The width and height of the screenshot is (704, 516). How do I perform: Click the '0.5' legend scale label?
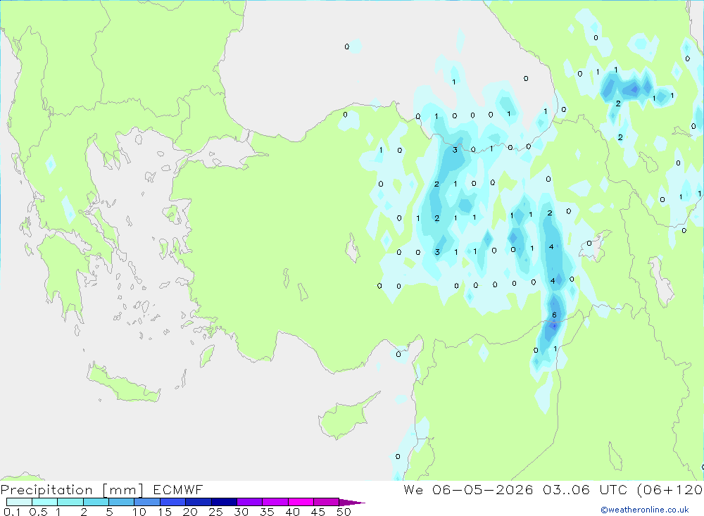(x=38, y=512)
